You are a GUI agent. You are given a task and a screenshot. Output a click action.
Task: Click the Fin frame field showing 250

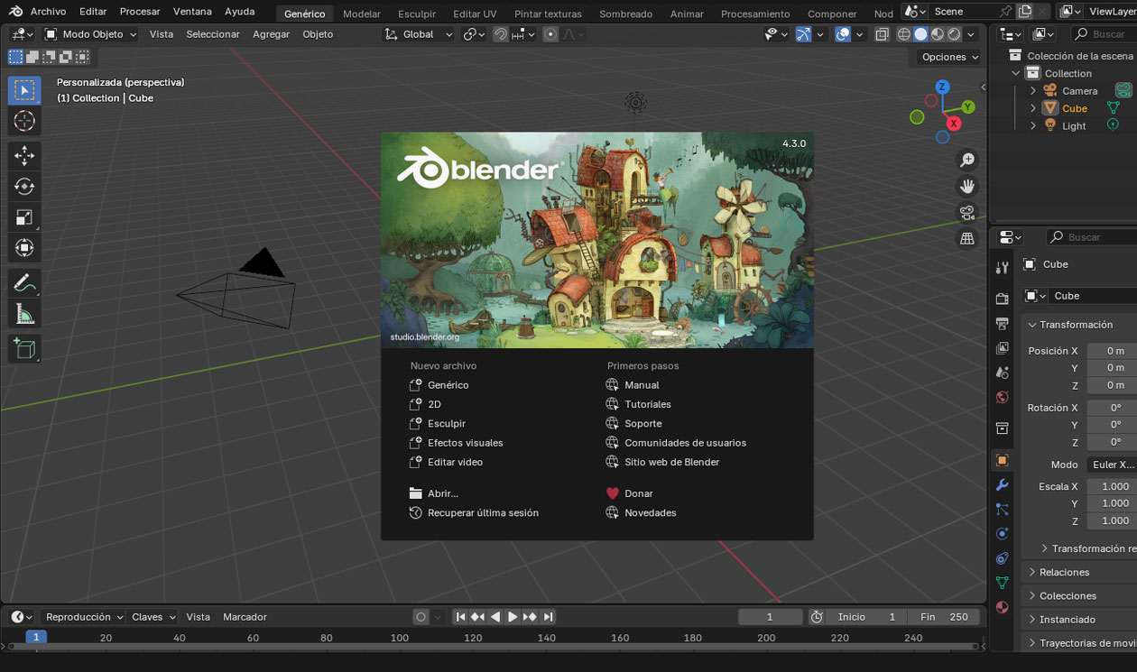click(x=945, y=617)
